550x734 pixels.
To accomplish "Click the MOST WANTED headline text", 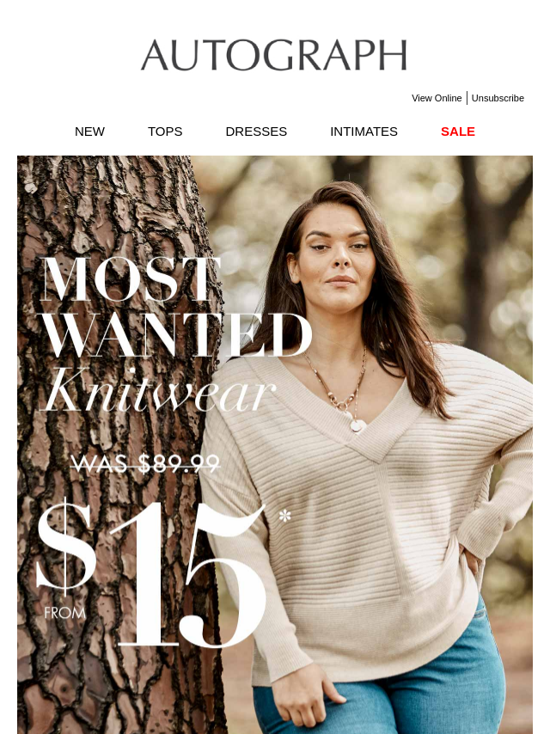I will (175, 307).
